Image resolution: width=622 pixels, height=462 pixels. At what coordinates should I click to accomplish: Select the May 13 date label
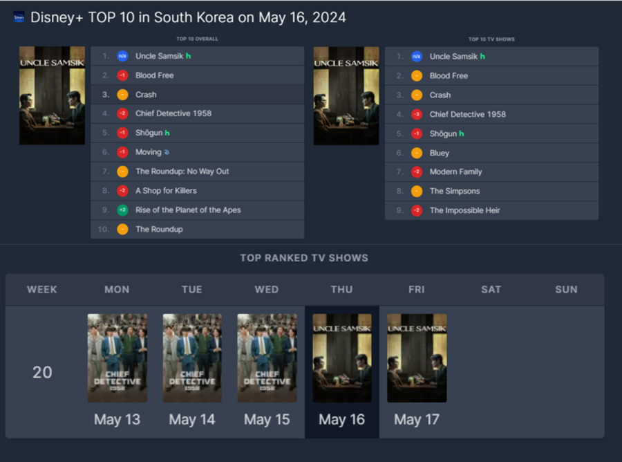(117, 420)
